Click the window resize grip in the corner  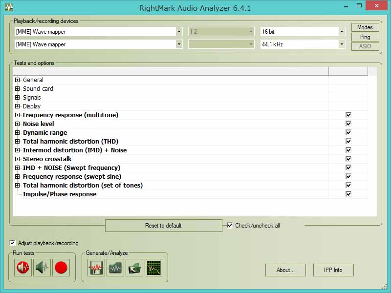[x=384, y=286]
